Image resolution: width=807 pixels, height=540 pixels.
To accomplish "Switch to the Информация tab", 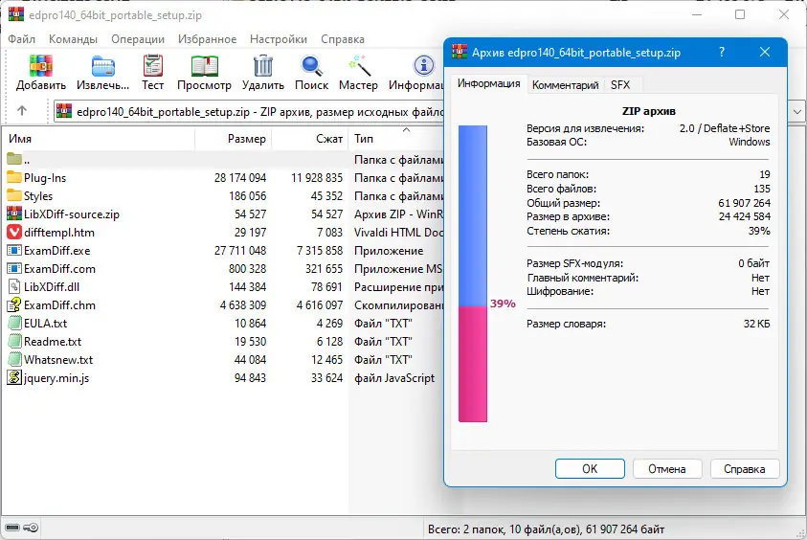I will point(489,83).
